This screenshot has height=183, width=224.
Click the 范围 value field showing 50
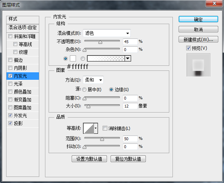click(x=130, y=139)
